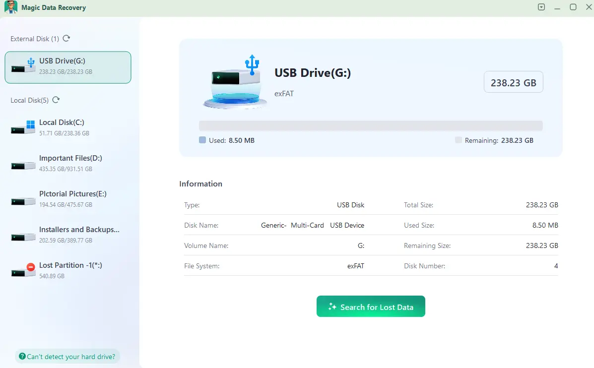Click the Generic- Multi-Card USB Device disk name
Viewport: 594px width, 368px height.
click(x=313, y=225)
